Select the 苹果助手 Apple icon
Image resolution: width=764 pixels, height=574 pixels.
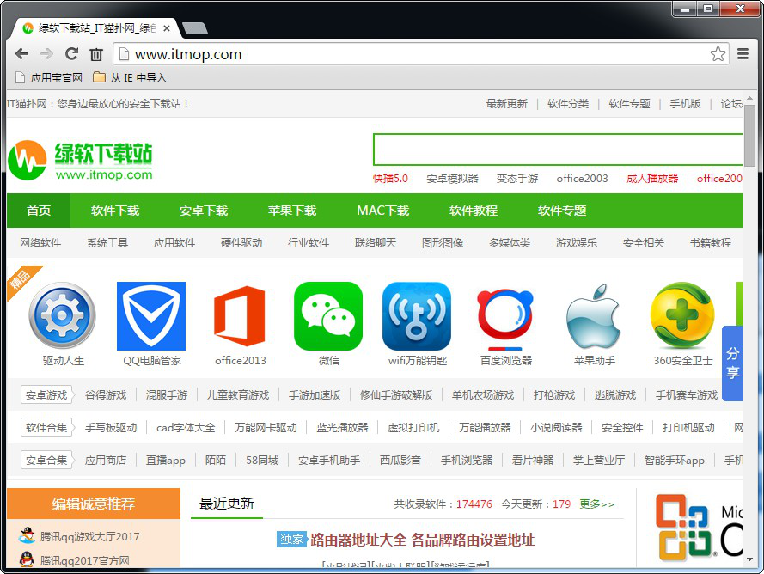[x=593, y=316]
